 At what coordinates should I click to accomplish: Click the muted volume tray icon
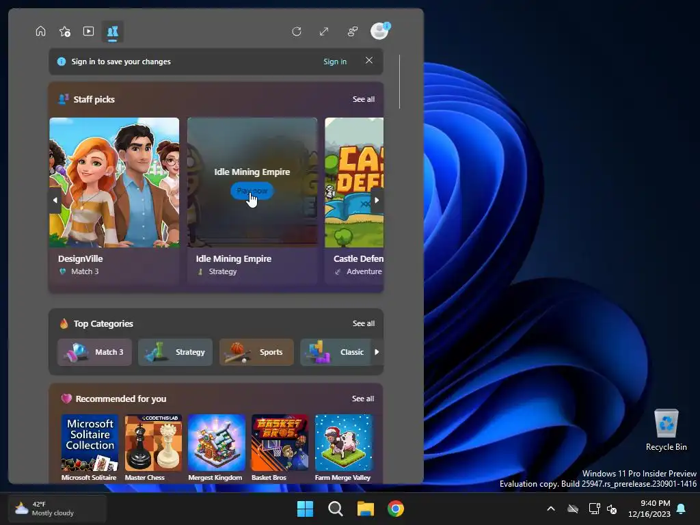tap(612, 509)
